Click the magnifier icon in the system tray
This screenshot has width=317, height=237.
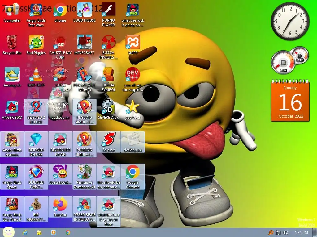click(x=271, y=233)
